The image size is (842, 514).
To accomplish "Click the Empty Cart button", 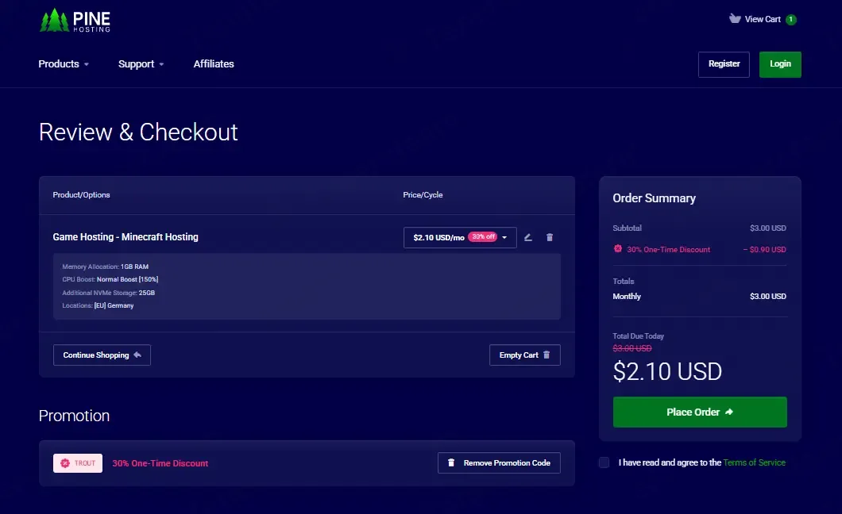I will [x=524, y=355].
